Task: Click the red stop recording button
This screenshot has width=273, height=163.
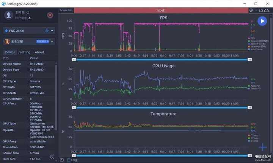Action: [x=50, y=15]
